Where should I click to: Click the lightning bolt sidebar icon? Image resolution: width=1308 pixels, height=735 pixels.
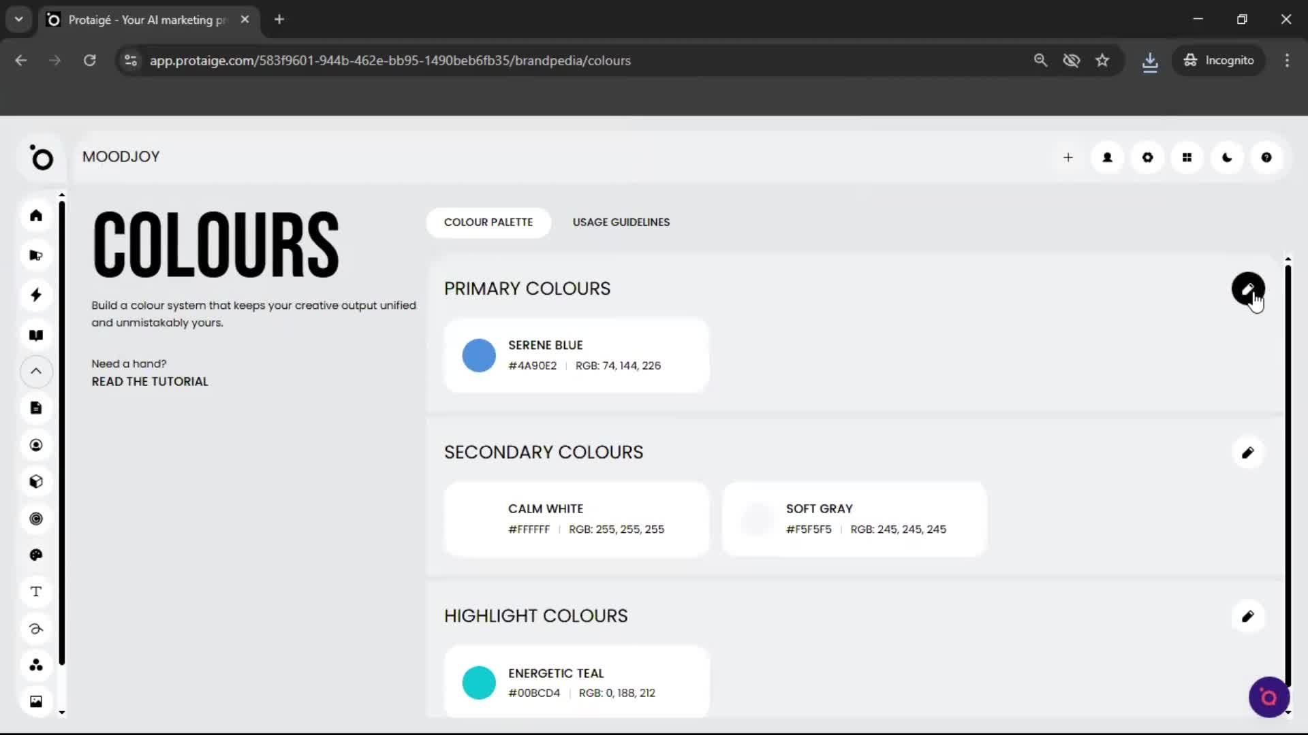point(36,295)
